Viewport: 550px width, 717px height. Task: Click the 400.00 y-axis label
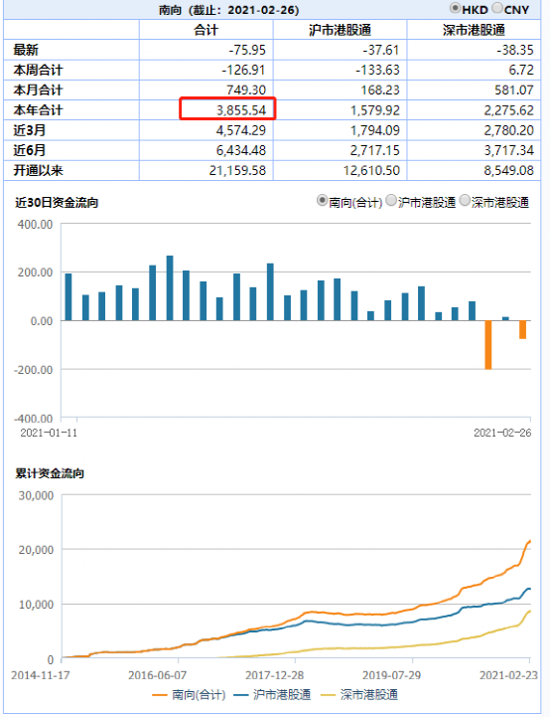(35, 225)
